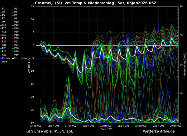Click the P17 legend entry
Image resolution: width=187 pixels, height=136 pixels.
click(3, 35)
